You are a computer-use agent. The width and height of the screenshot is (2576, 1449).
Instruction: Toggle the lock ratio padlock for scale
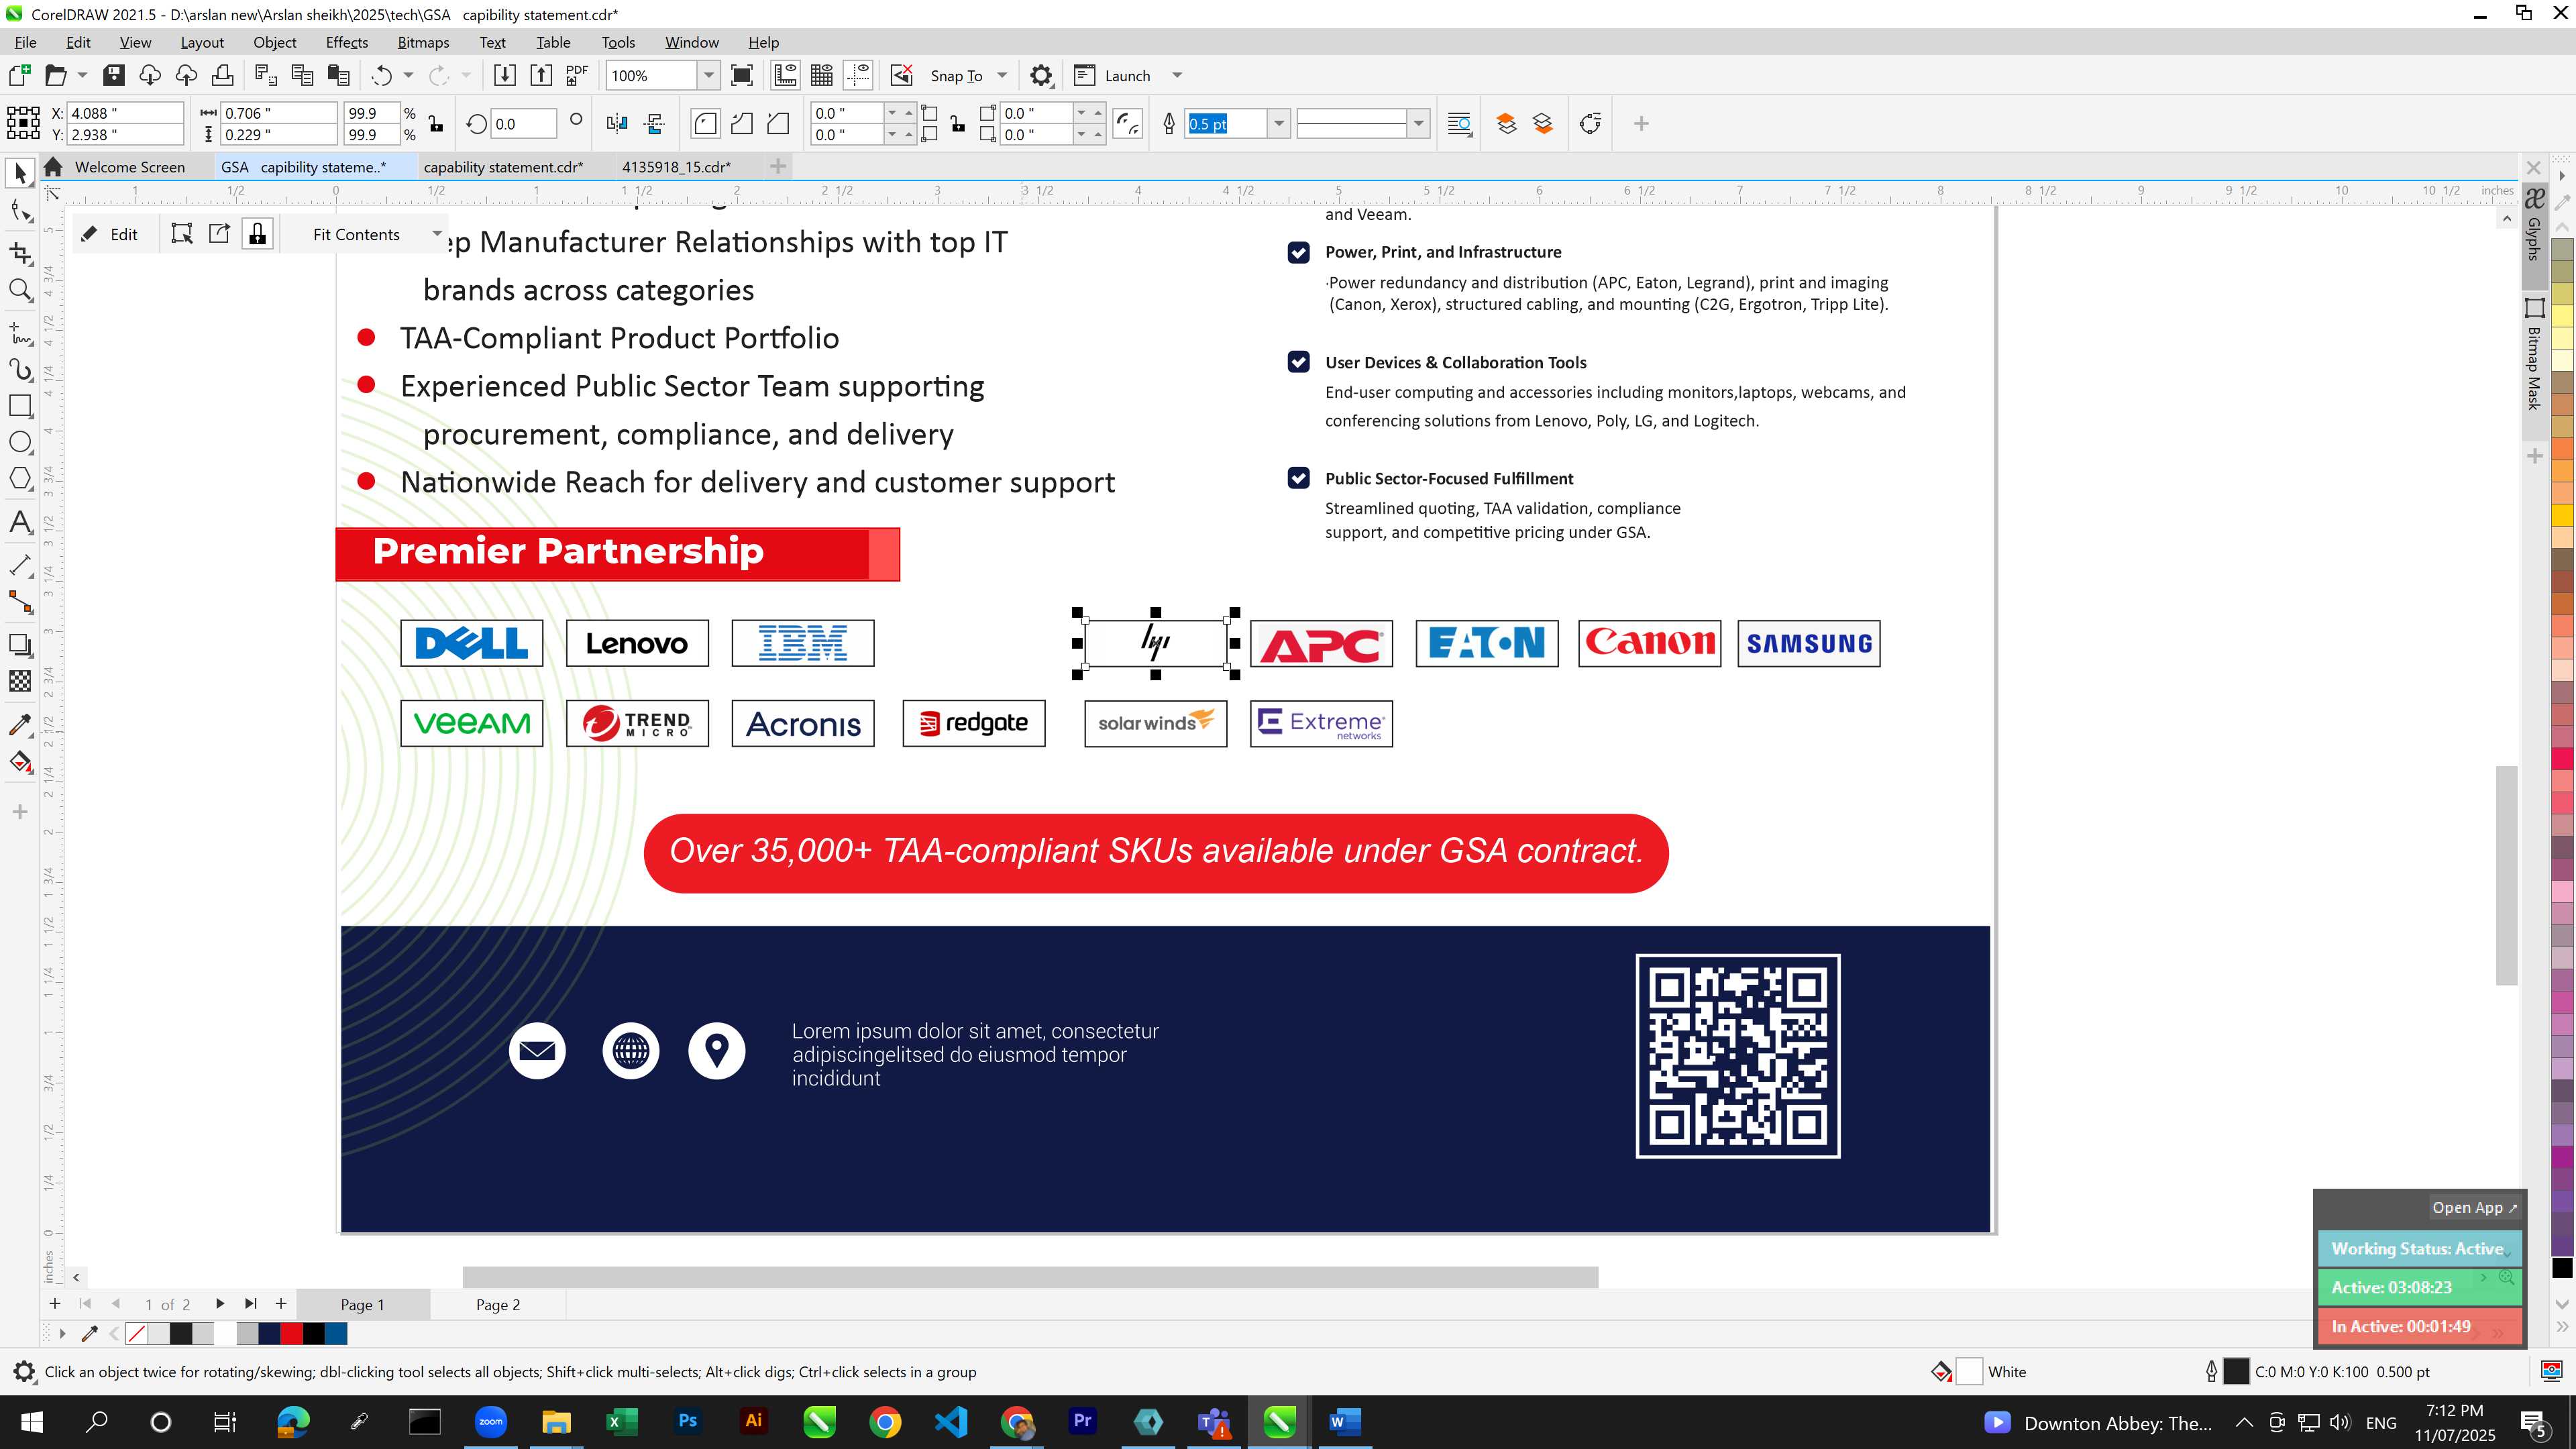[436, 124]
